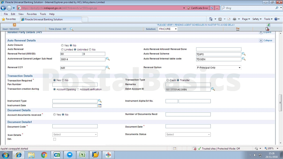This screenshot has width=283, height=159.
Task: Choose Limited Auto Renewal option
Action: (63, 50)
